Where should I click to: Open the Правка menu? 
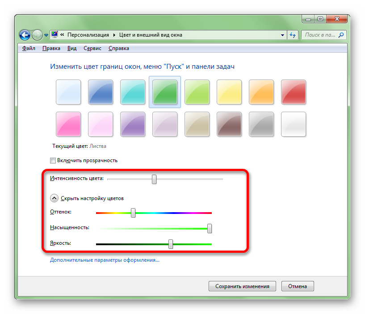click(51, 48)
